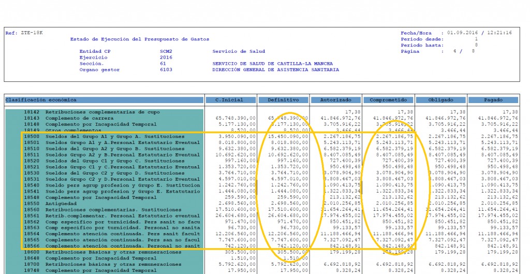Click the "Organo gestor" code "6103"
The image size is (530, 274).
pos(166,70)
